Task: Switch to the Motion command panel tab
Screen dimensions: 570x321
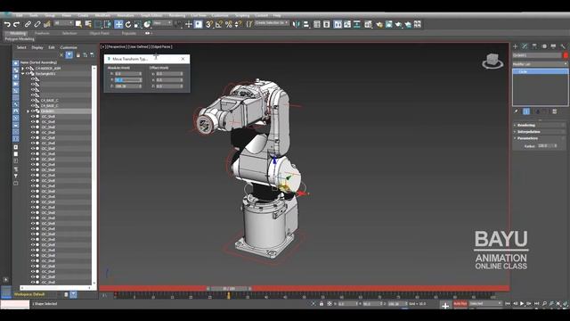Action: coord(544,46)
